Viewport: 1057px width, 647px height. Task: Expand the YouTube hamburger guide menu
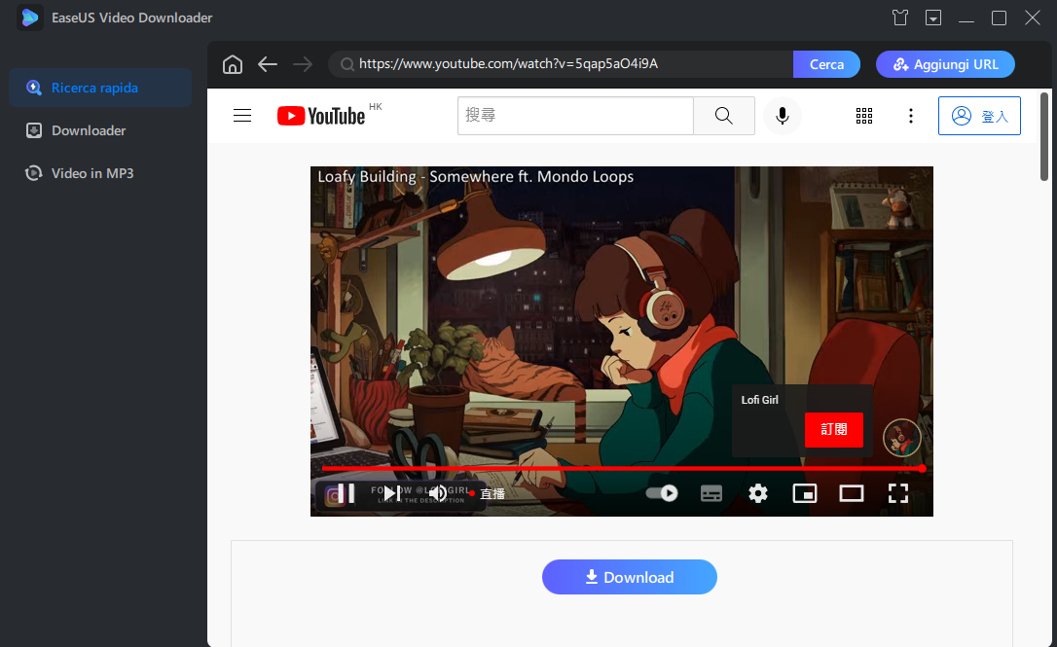pyautogui.click(x=242, y=115)
